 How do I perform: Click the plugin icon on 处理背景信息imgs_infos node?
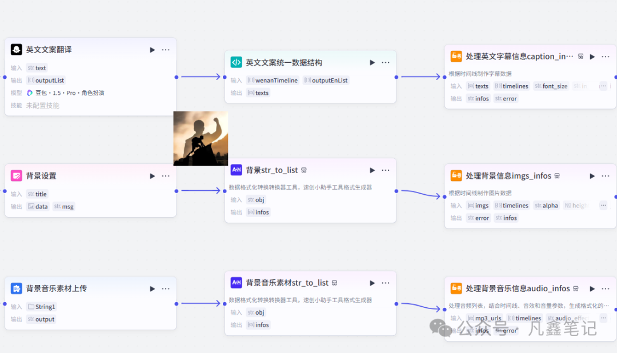(456, 175)
